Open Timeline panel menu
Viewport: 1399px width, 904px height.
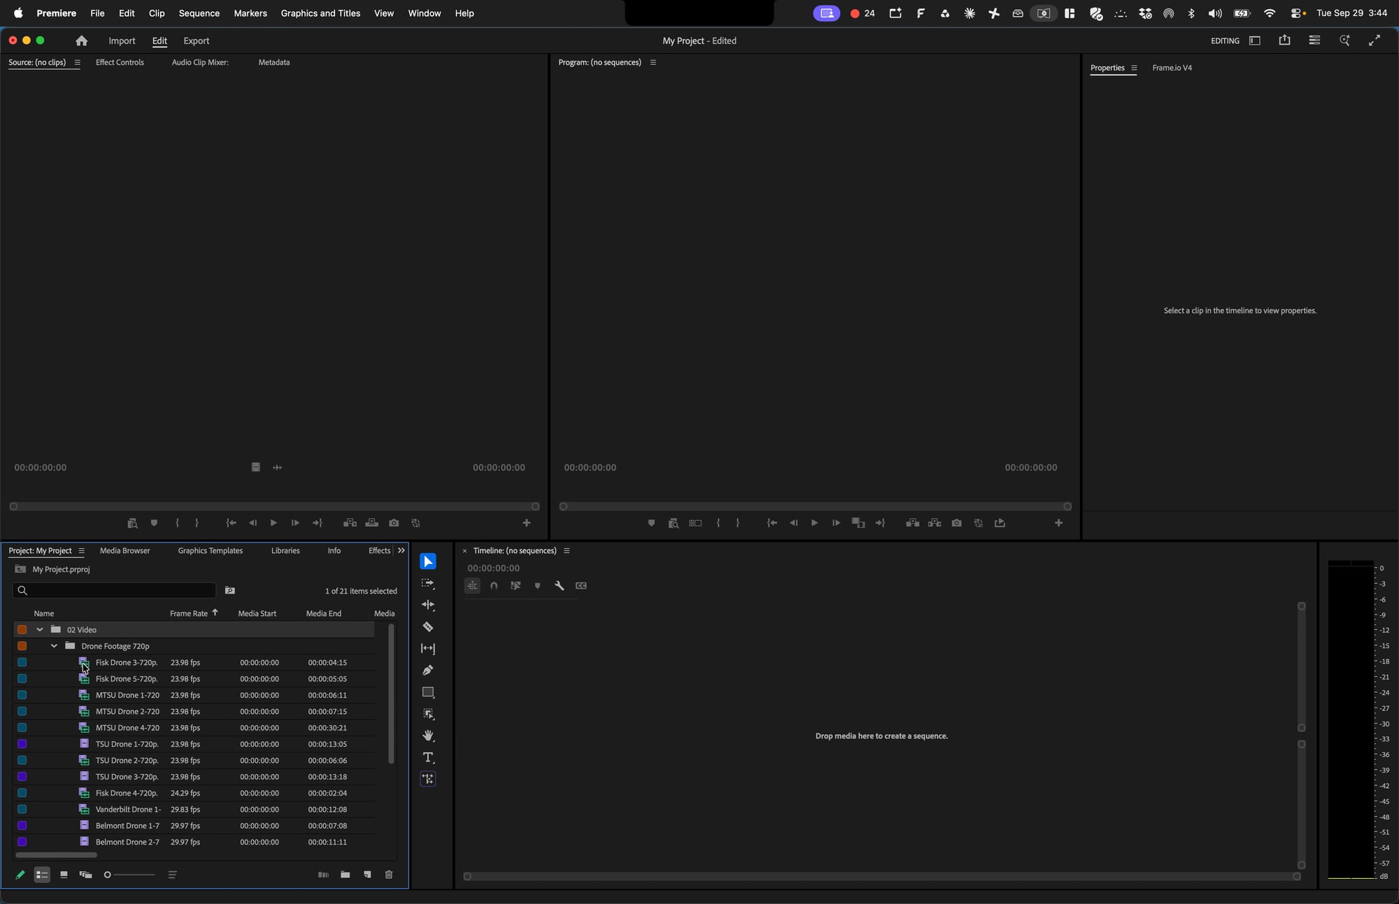point(567,551)
